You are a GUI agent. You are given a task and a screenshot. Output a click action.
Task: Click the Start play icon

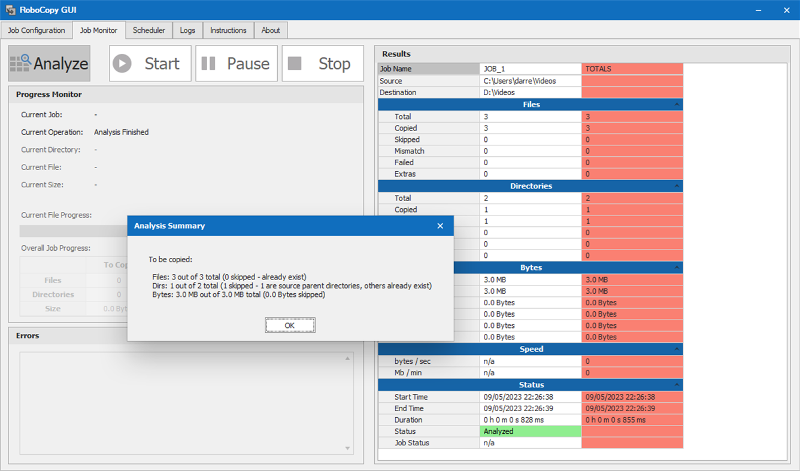(122, 63)
